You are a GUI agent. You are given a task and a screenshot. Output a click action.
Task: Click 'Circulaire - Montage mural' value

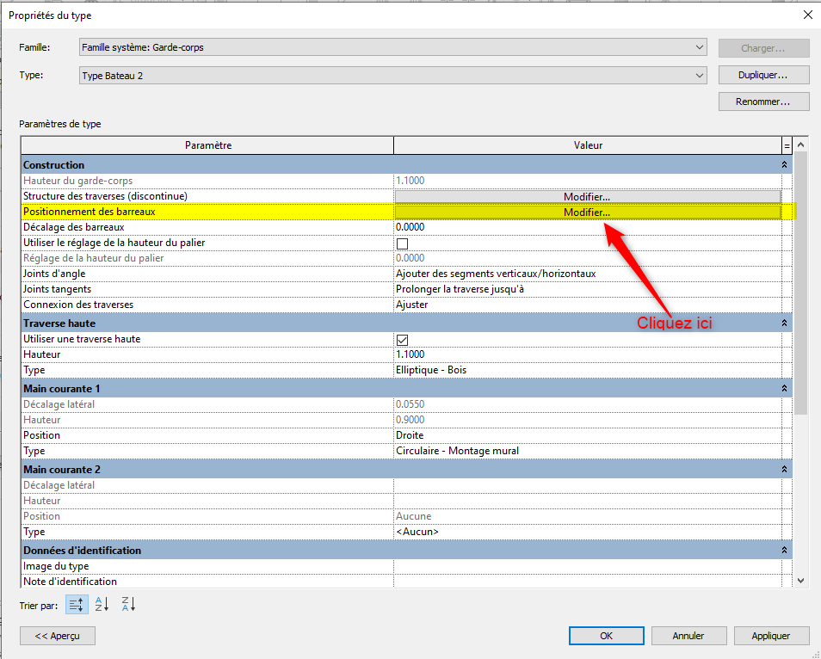coord(588,451)
